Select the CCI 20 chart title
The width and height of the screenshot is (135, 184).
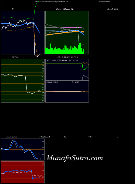point(15,57)
